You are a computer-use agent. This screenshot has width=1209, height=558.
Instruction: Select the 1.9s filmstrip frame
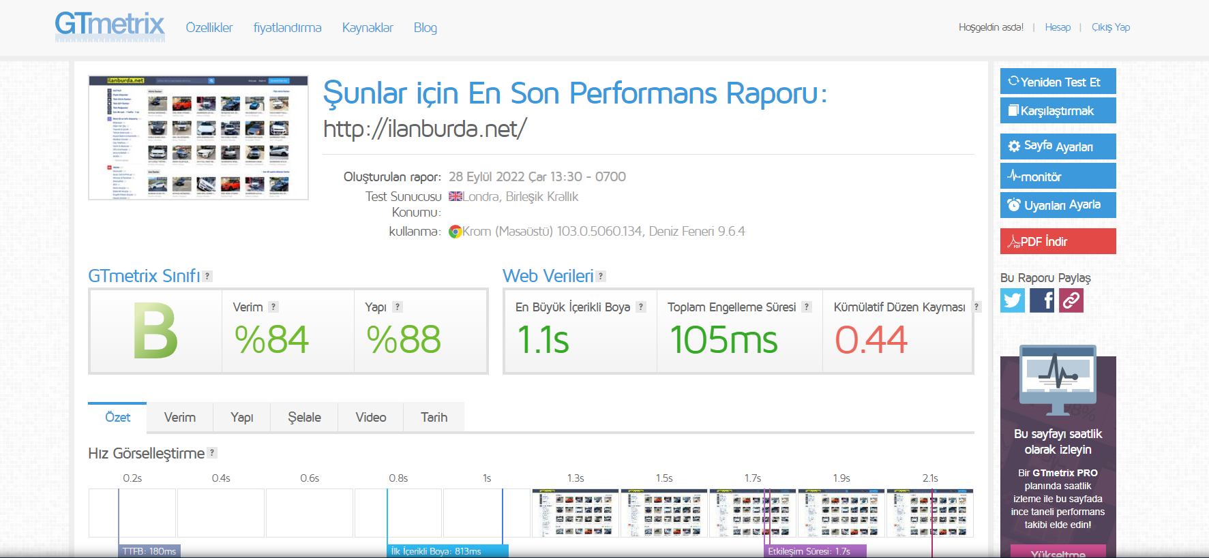pyautogui.click(x=841, y=513)
